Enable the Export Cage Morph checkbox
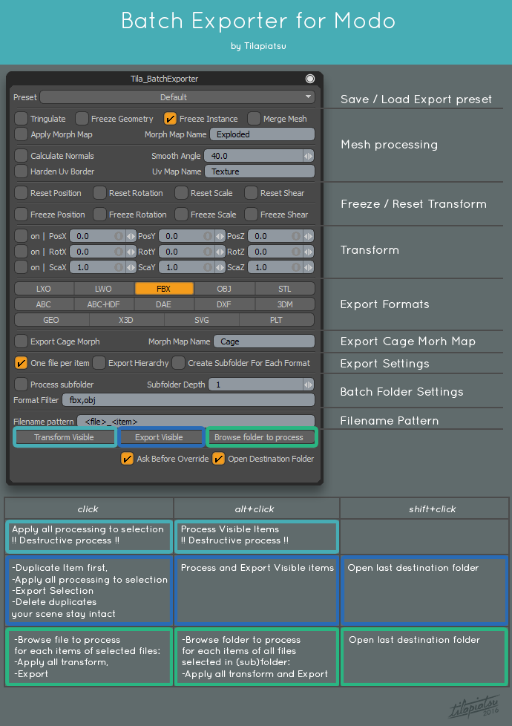 [x=21, y=341]
